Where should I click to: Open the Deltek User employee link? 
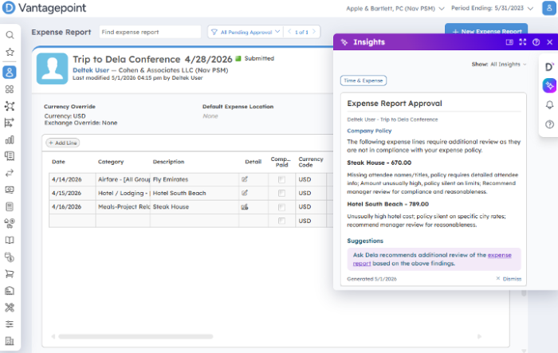[x=91, y=70]
